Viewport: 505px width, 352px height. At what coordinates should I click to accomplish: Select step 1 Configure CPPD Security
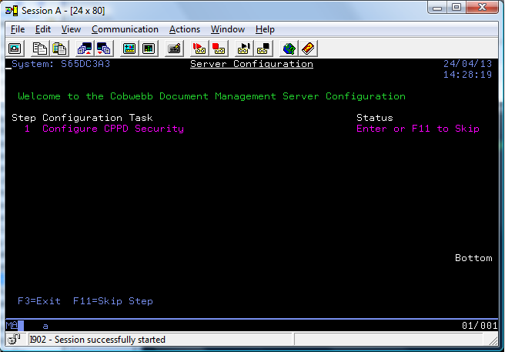104,129
